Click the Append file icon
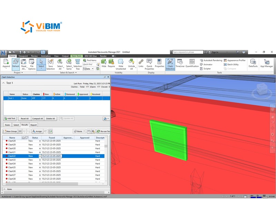The width and height of the screenshot is (276, 207). point(6,62)
